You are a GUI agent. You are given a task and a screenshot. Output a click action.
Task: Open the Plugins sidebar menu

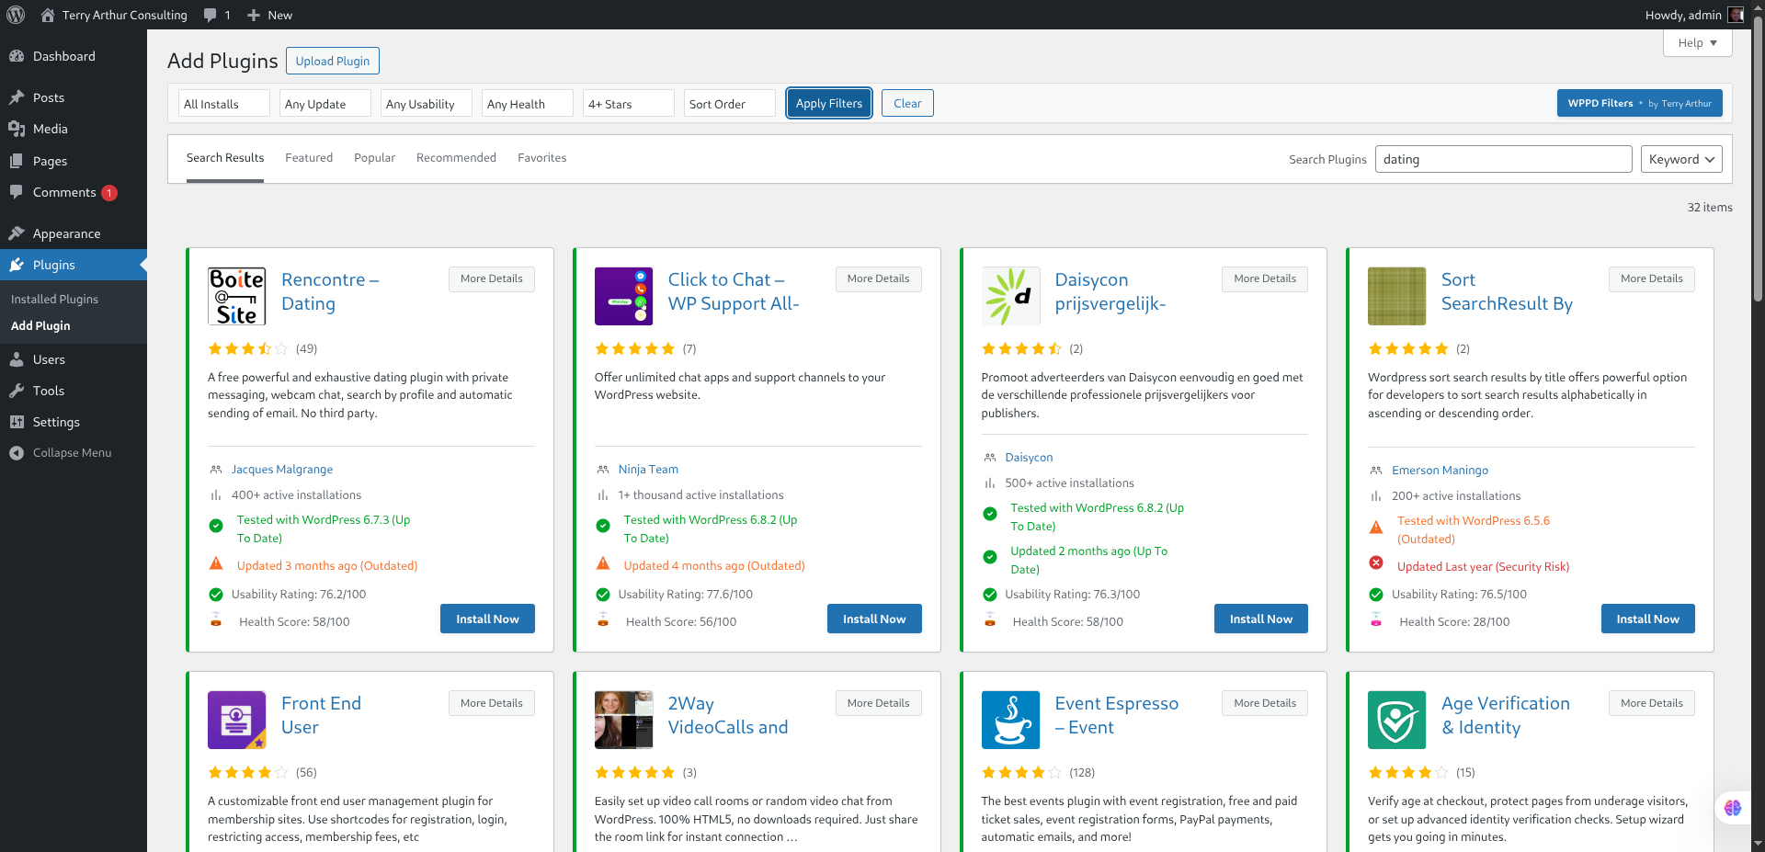[x=74, y=265]
